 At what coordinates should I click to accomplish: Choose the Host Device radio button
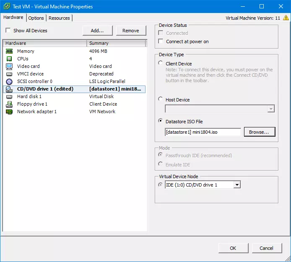pos(161,100)
